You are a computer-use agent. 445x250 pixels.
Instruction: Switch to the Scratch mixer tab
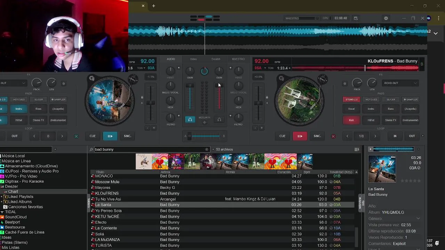point(216,59)
